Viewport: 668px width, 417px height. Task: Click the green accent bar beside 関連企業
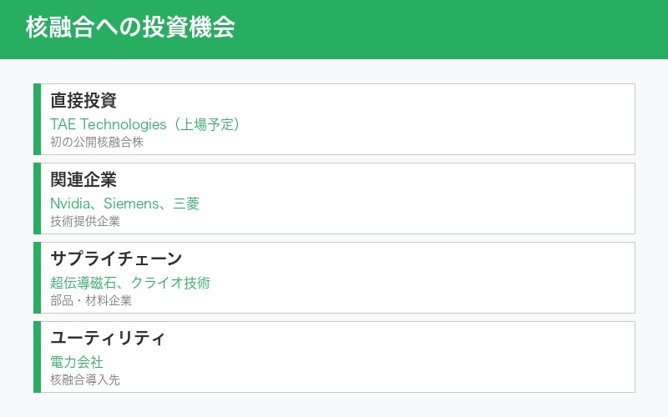37,198
